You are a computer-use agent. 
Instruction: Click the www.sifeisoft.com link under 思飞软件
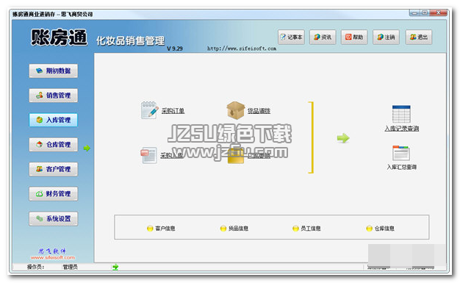(x=52, y=257)
